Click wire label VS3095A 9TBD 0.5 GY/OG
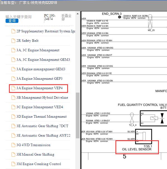This screenshot has height=169, width=167. click(x=100, y=66)
